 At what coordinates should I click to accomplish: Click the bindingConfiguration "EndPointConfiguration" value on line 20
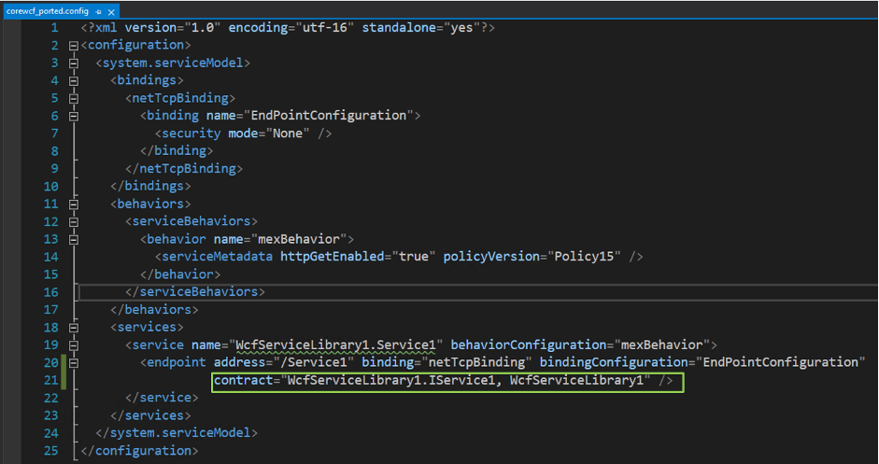[780, 362]
